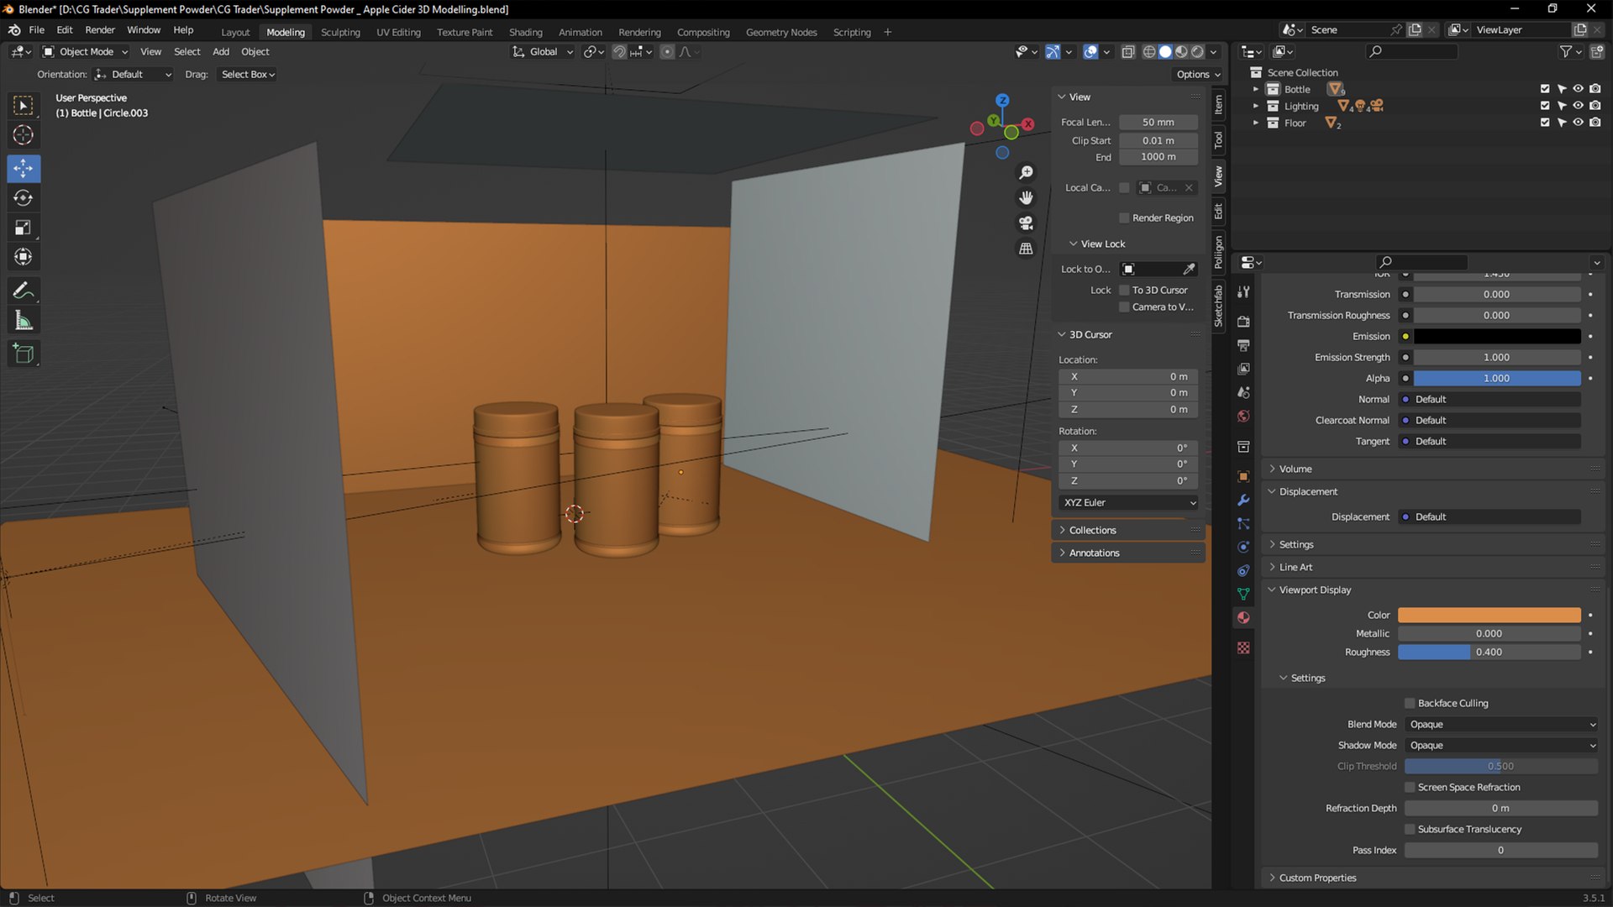The image size is (1613, 907).
Task: Select the Annotate tool
Action: click(x=24, y=291)
